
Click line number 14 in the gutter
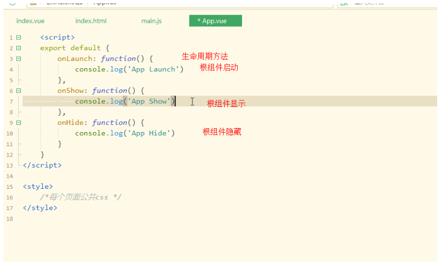coord(9,176)
